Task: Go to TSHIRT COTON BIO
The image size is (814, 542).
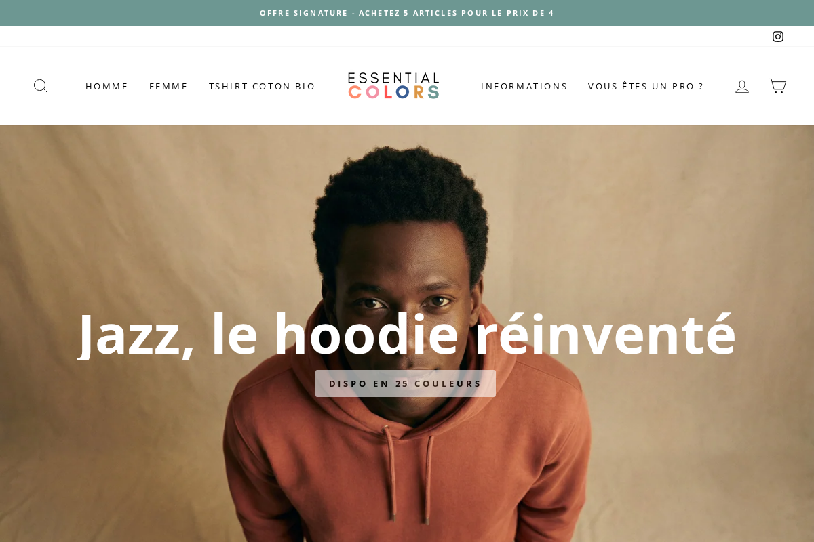Action: [x=262, y=86]
